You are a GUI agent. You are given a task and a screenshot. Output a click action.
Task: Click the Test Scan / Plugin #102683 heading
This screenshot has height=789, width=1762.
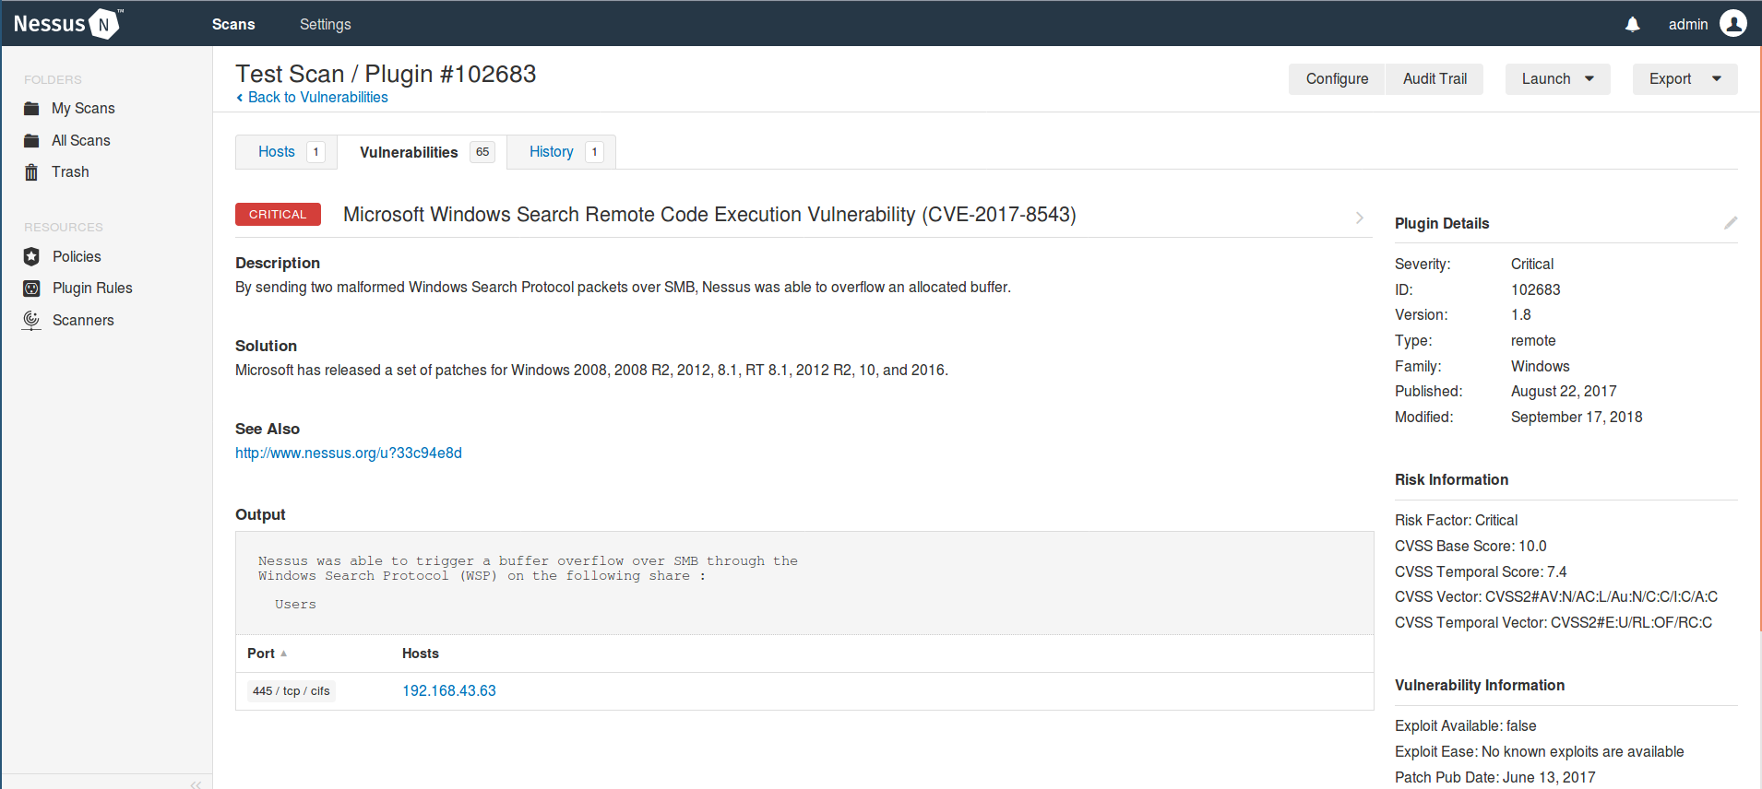click(386, 74)
